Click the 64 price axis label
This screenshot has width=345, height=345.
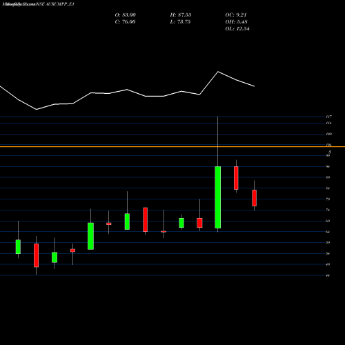[x=328, y=232]
